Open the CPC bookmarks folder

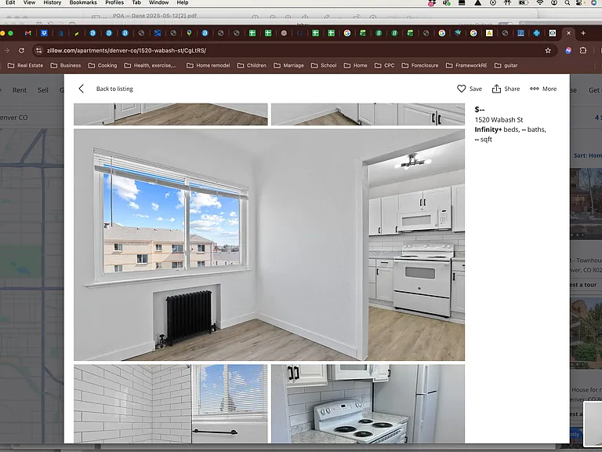(384, 65)
